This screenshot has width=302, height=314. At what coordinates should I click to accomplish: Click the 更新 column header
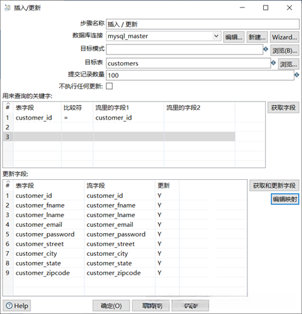pyautogui.click(x=163, y=185)
